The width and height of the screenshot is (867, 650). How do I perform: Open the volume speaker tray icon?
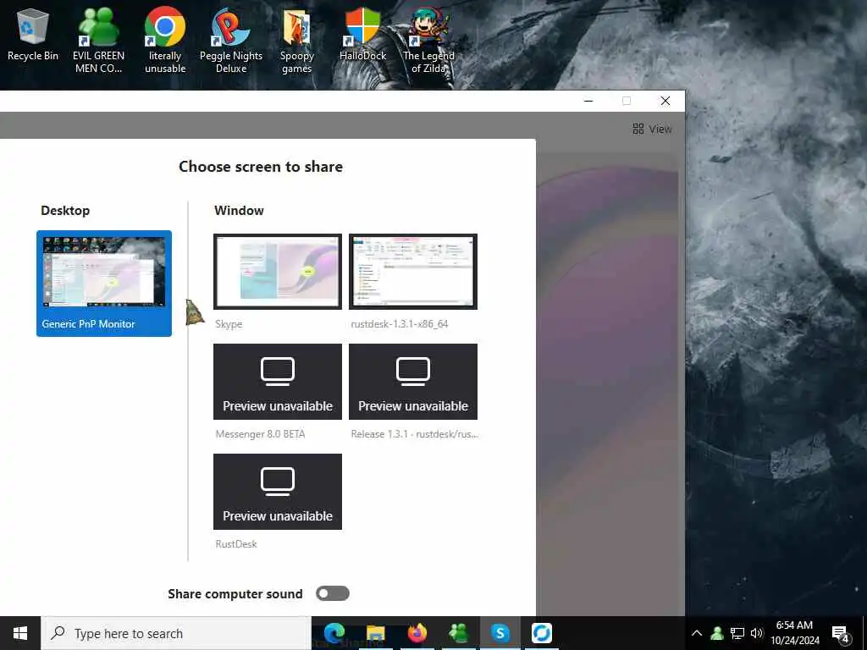[x=756, y=633]
